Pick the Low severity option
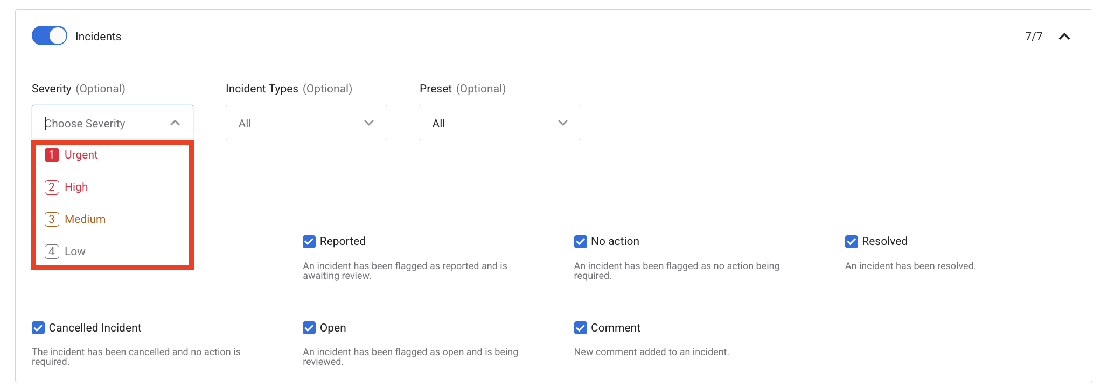The width and height of the screenshot is (1101, 389). [75, 252]
